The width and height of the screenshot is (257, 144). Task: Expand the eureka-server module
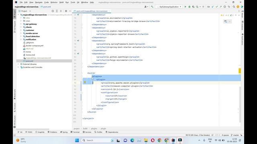(21, 33)
